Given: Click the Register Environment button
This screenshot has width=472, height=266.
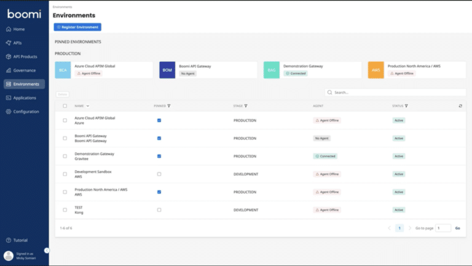Looking at the screenshot, I should [x=77, y=27].
